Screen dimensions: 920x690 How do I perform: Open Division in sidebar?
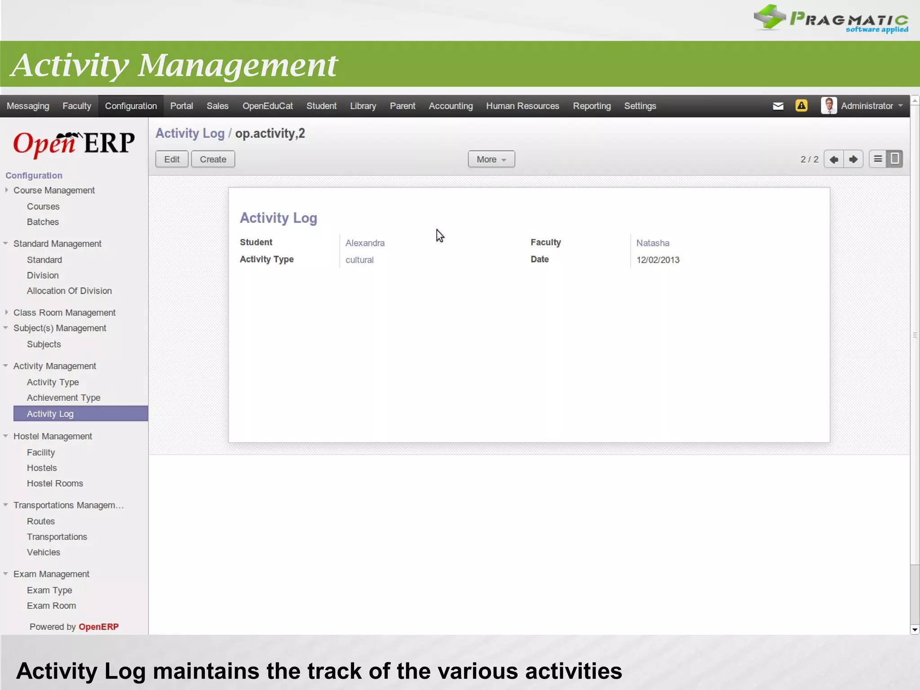[43, 275]
